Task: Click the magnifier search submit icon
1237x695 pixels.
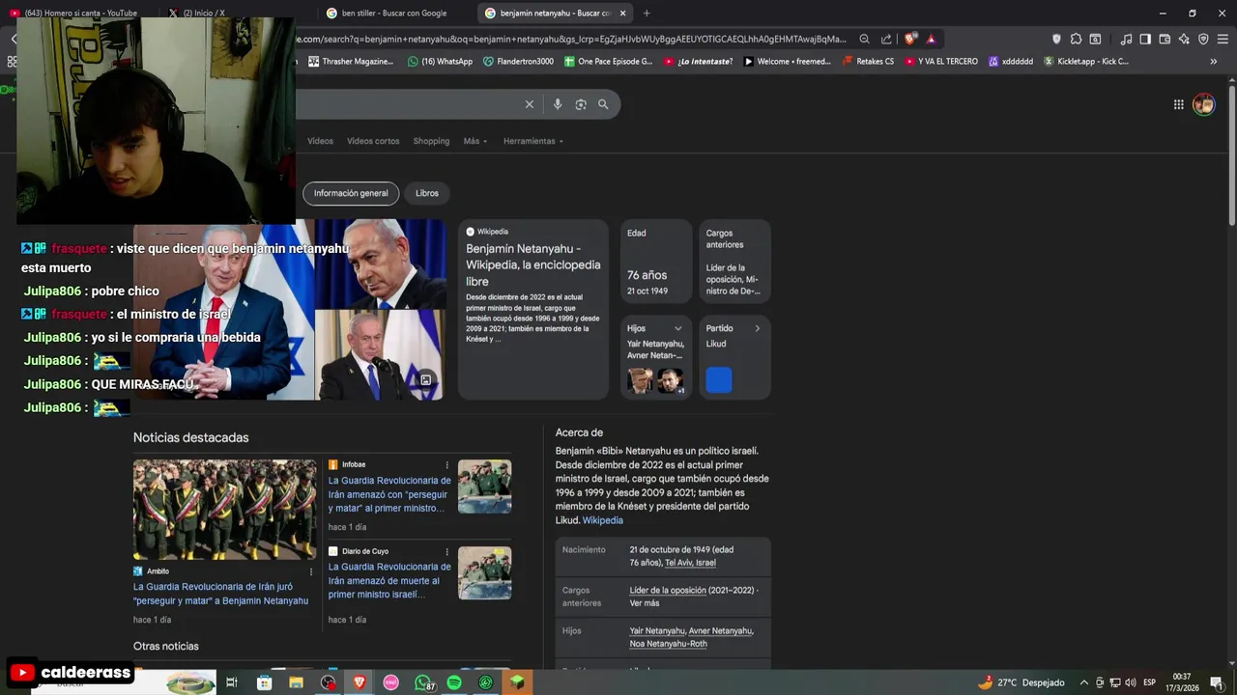Action: click(x=603, y=104)
